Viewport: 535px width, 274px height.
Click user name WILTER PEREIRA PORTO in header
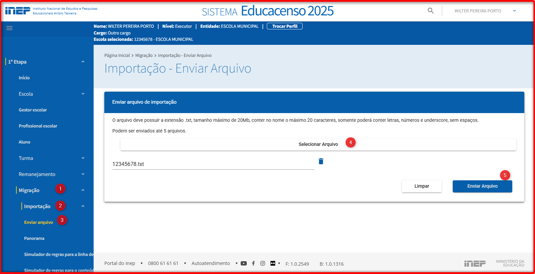point(477,11)
